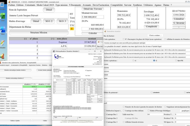Open the Synthèses menu
The width and height of the screenshot is (190, 126).
click(137, 5)
